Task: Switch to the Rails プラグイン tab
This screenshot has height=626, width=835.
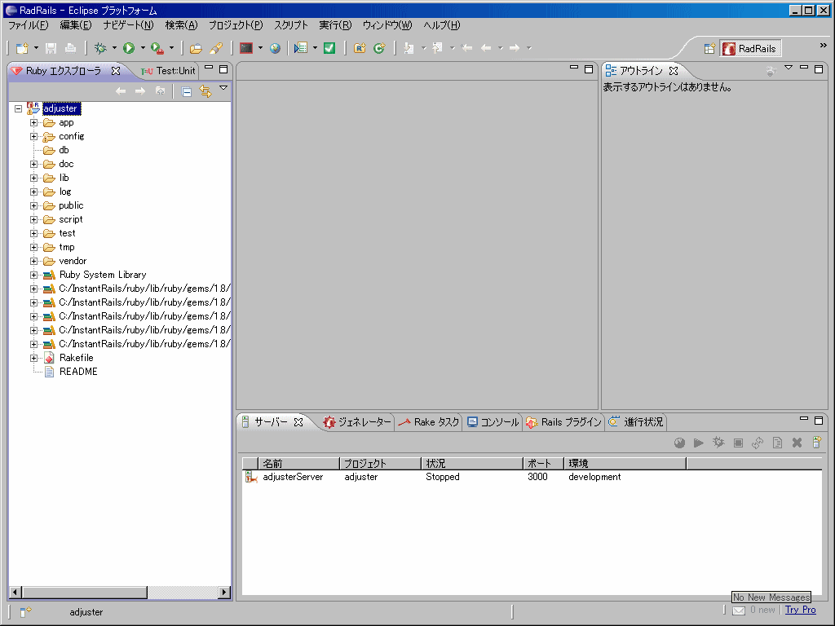Action: pyautogui.click(x=563, y=422)
